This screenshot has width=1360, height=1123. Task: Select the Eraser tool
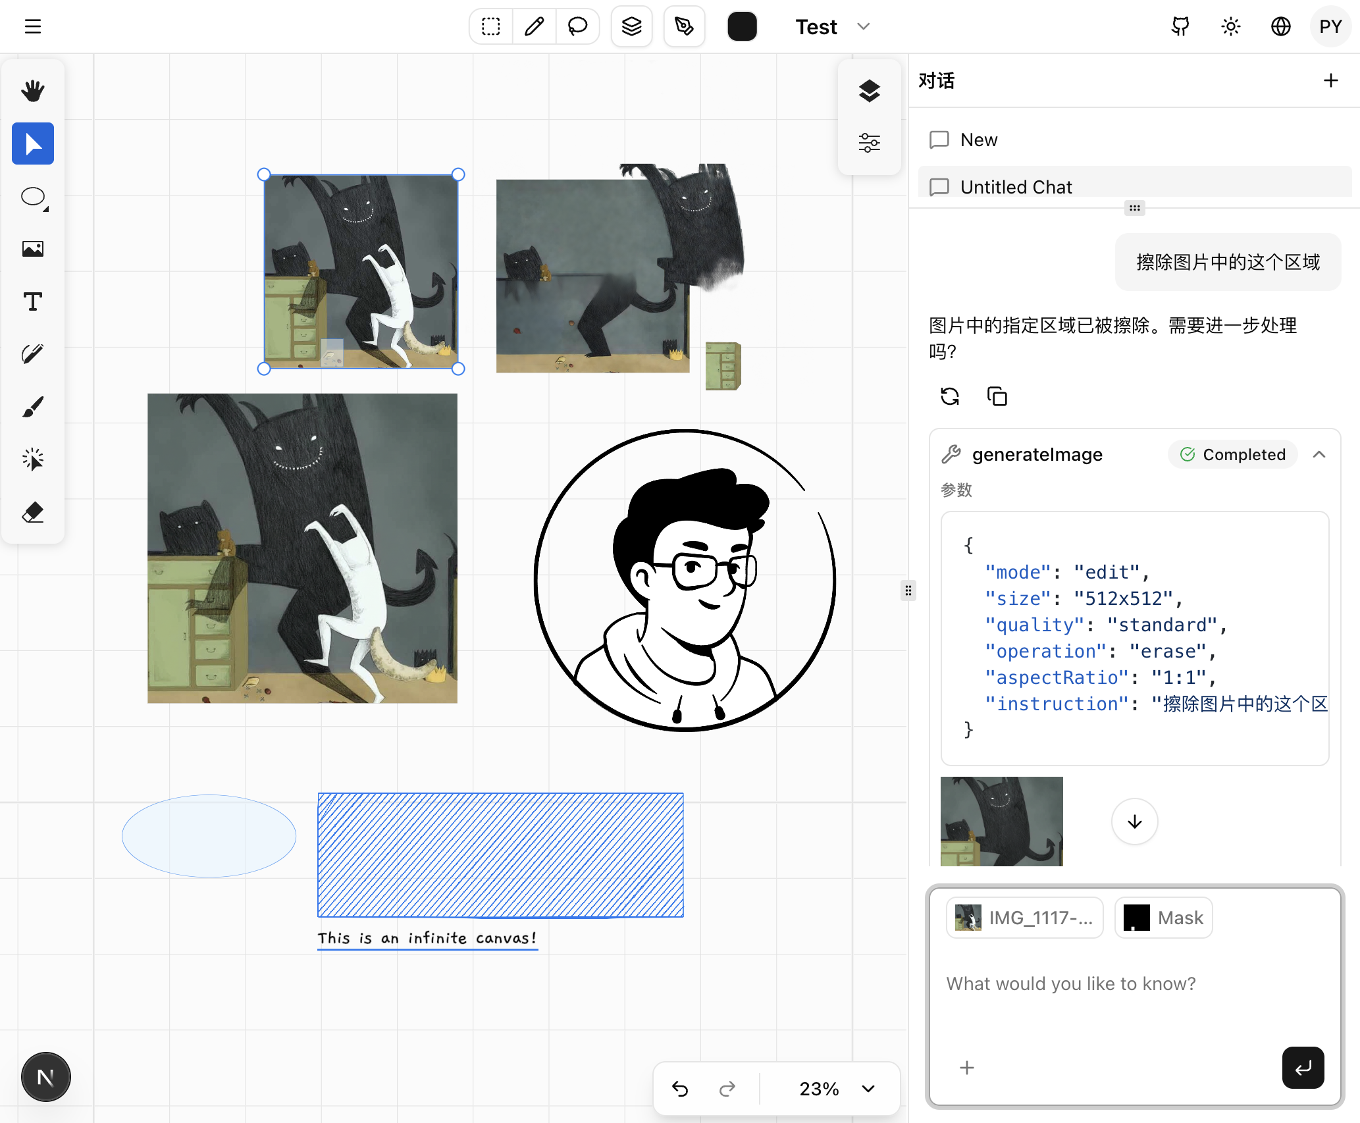pos(32,512)
